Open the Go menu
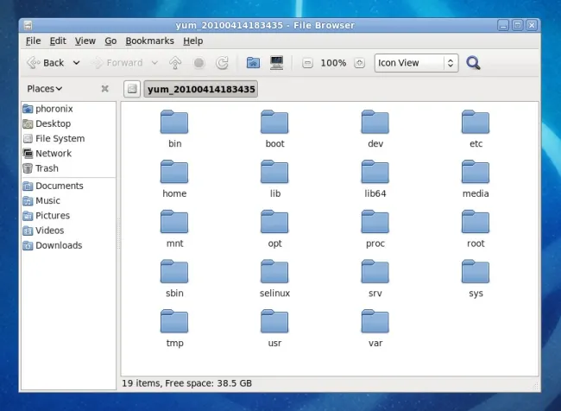The height and width of the screenshot is (411, 561). pyautogui.click(x=111, y=41)
